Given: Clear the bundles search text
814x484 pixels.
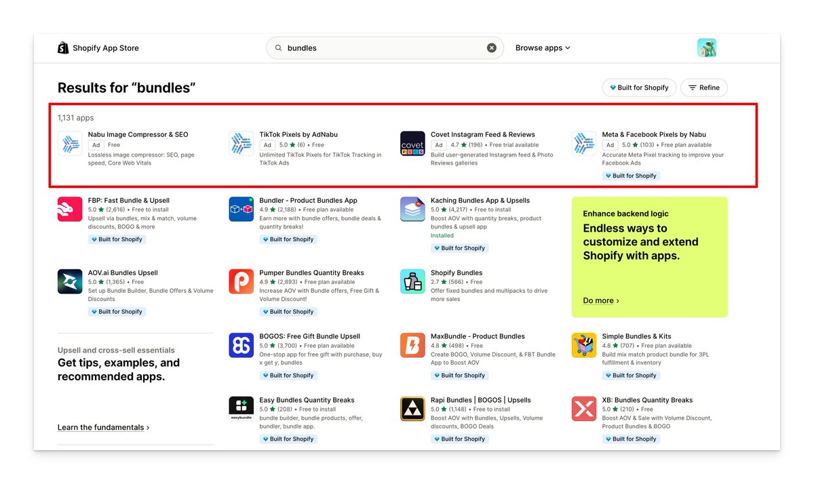Looking at the screenshot, I should [x=492, y=48].
